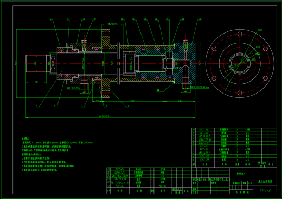This screenshot has height=199, width=282.
Task: Select the 63 dimension near the flange
Action: pos(97,100)
